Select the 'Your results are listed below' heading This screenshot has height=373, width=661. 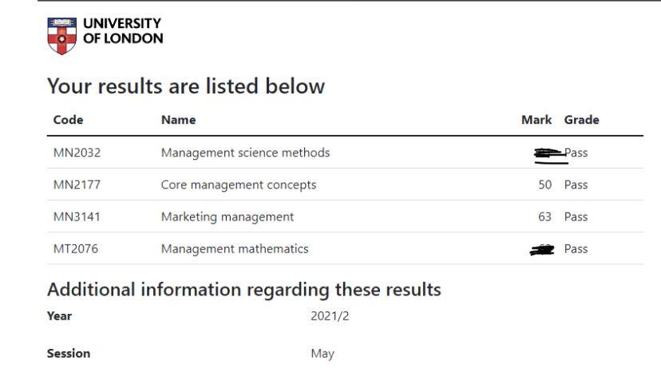click(x=186, y=86)
